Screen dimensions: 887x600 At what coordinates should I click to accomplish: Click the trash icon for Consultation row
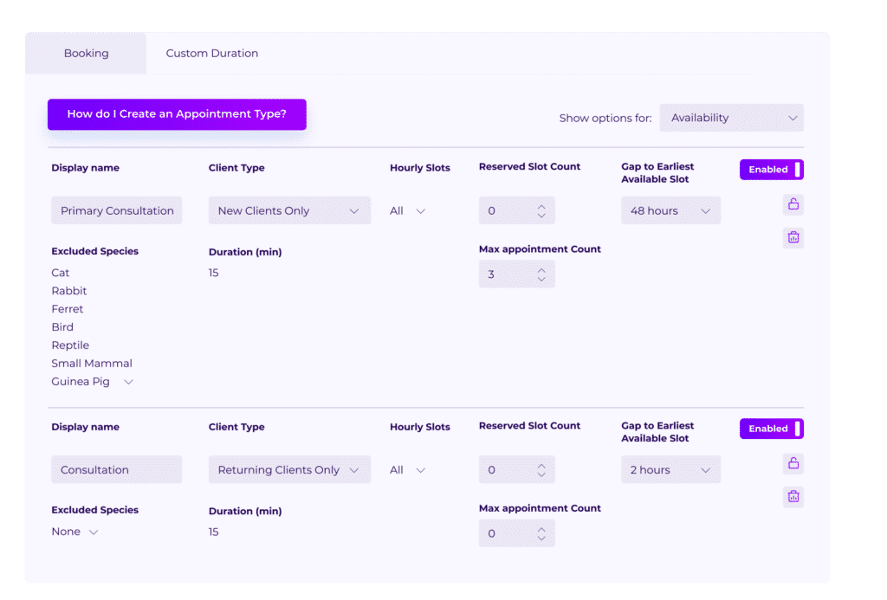pyautogui.click(x=793, y=497)
